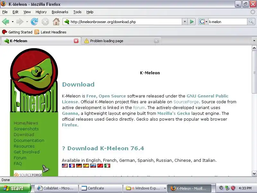Viewport: 257px width, 193px height.
Task: Select the Spanish flag
Action: pos(86,166)
